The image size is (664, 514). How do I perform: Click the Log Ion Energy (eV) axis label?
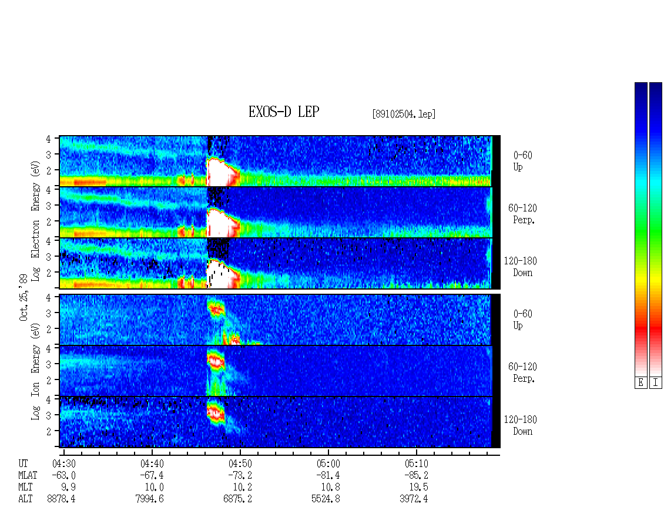coord(35,372)
